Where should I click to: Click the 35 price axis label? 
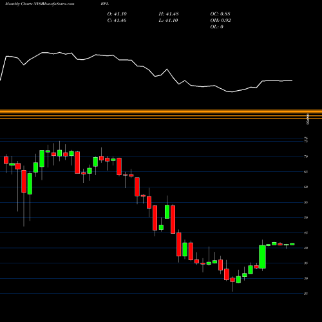pos(306,263)
